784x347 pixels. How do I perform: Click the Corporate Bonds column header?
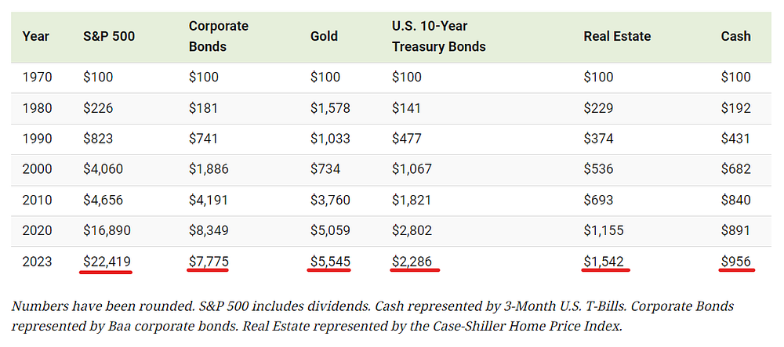coord(219,37)
